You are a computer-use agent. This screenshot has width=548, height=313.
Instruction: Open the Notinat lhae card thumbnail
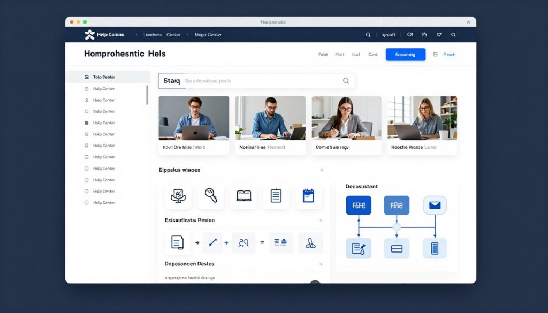[x=270, y=118]
